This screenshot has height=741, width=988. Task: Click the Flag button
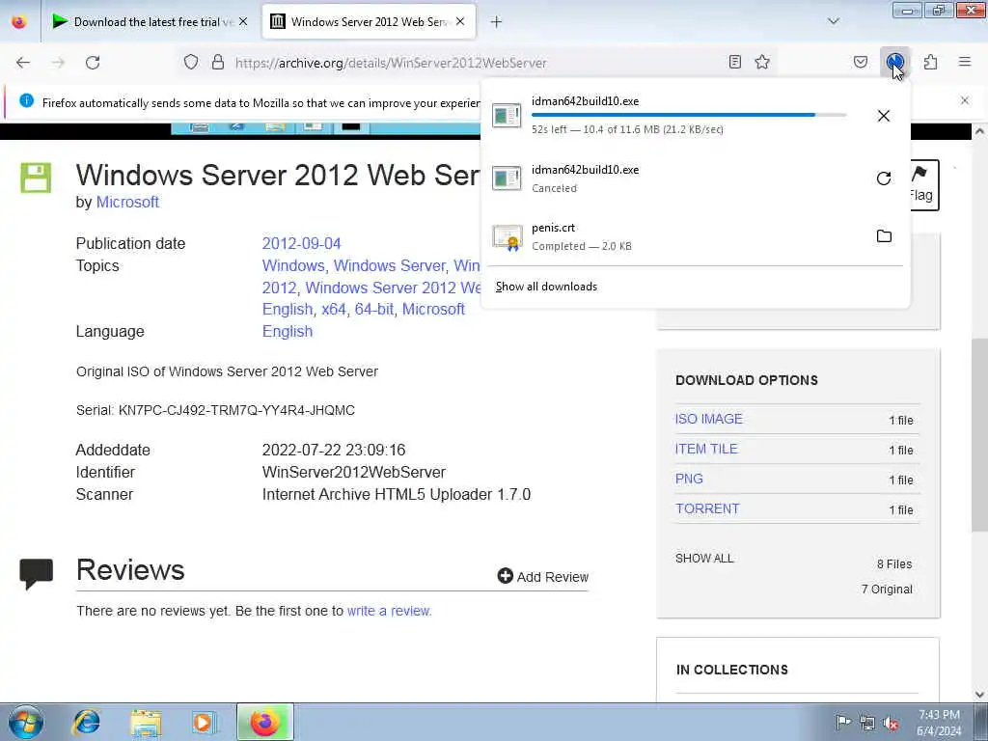(x=923, y=185)
